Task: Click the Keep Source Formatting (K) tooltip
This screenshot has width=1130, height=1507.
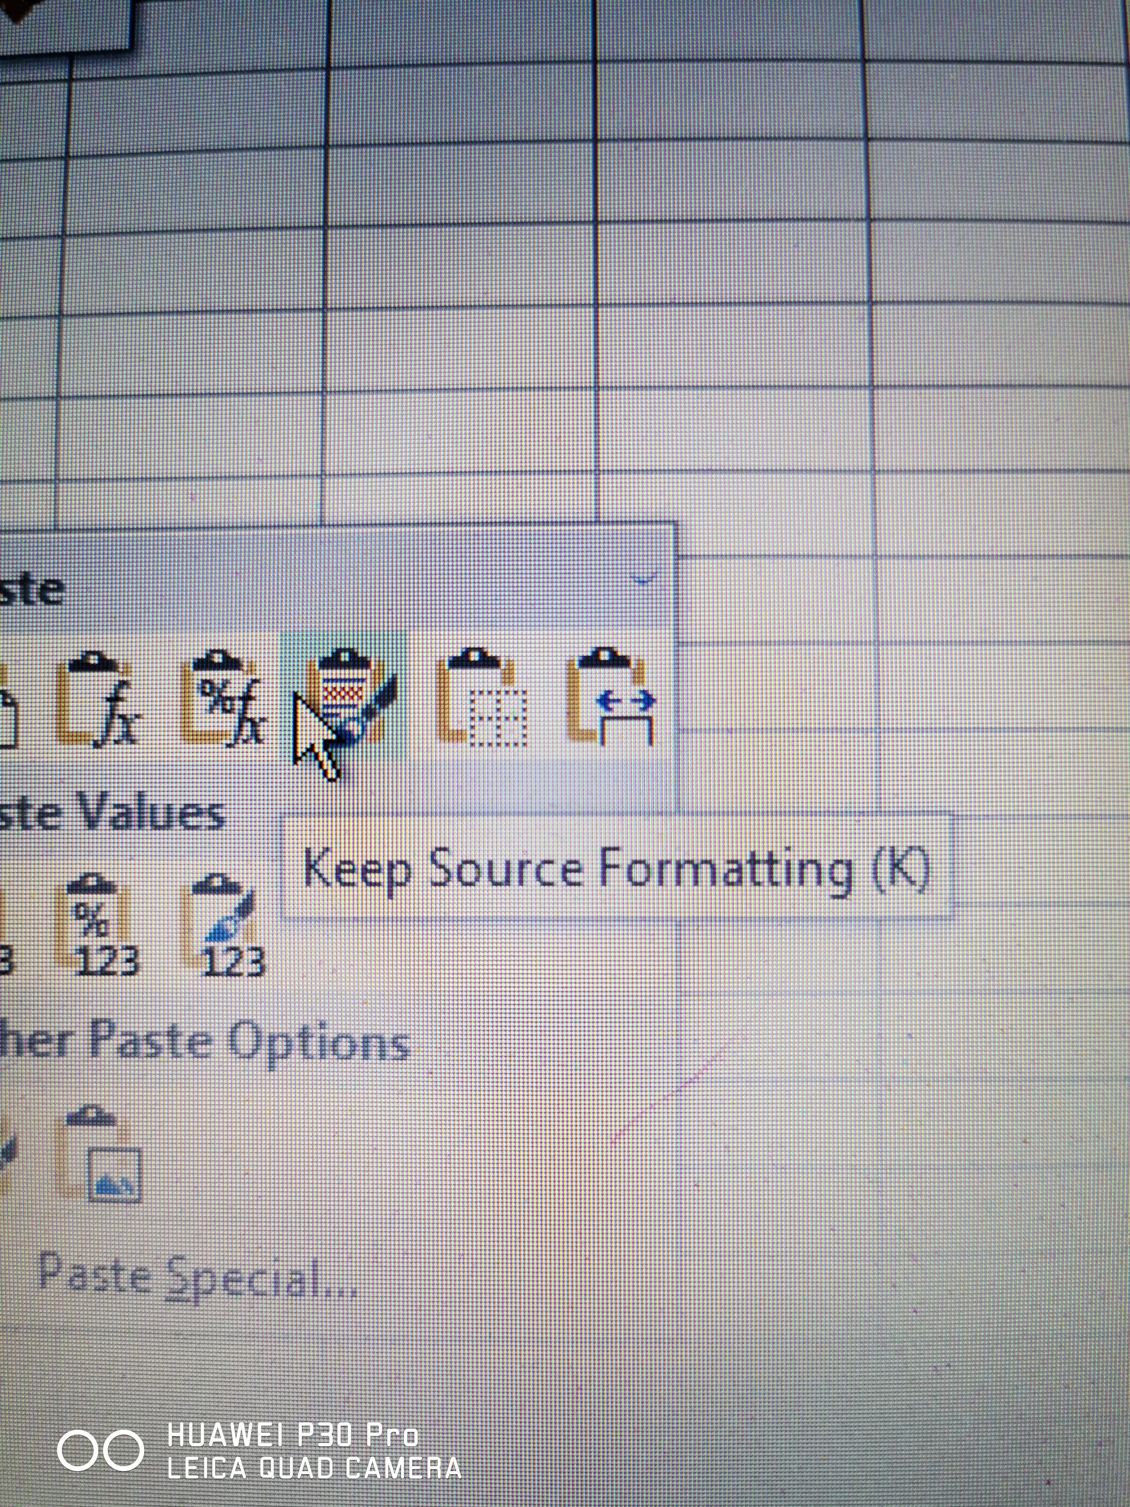Action: (x=616, y=869)
